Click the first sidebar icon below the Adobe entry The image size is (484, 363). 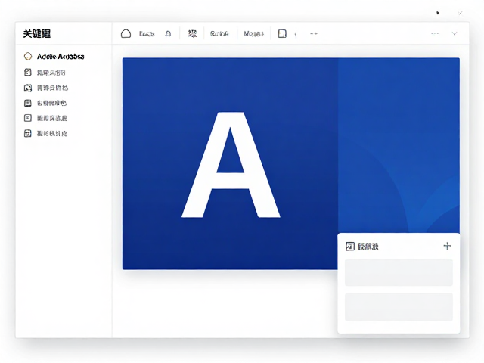tap(28, 73)
